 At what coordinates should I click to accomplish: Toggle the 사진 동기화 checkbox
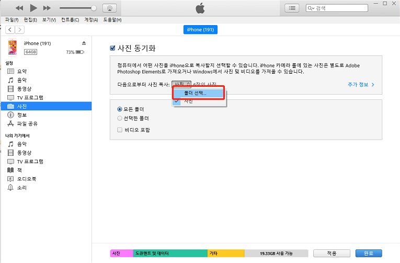pos(112,48)
